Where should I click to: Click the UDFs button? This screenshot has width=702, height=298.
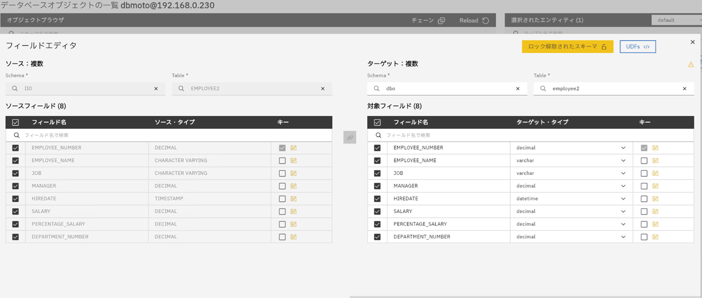[637, 47]
